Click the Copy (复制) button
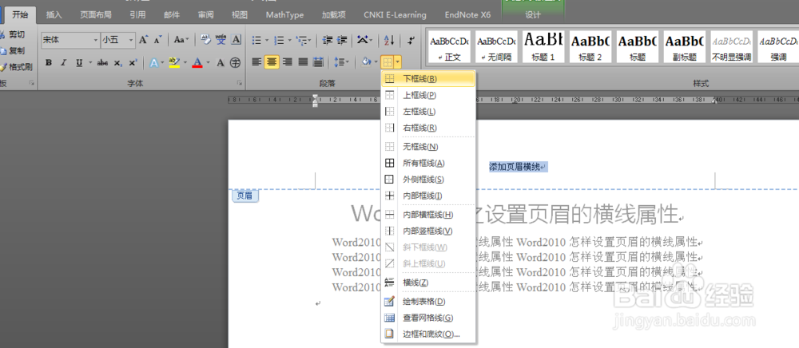The height and width of the screenshot is (348, 799). pyautogui.click(x=12, y=51)
